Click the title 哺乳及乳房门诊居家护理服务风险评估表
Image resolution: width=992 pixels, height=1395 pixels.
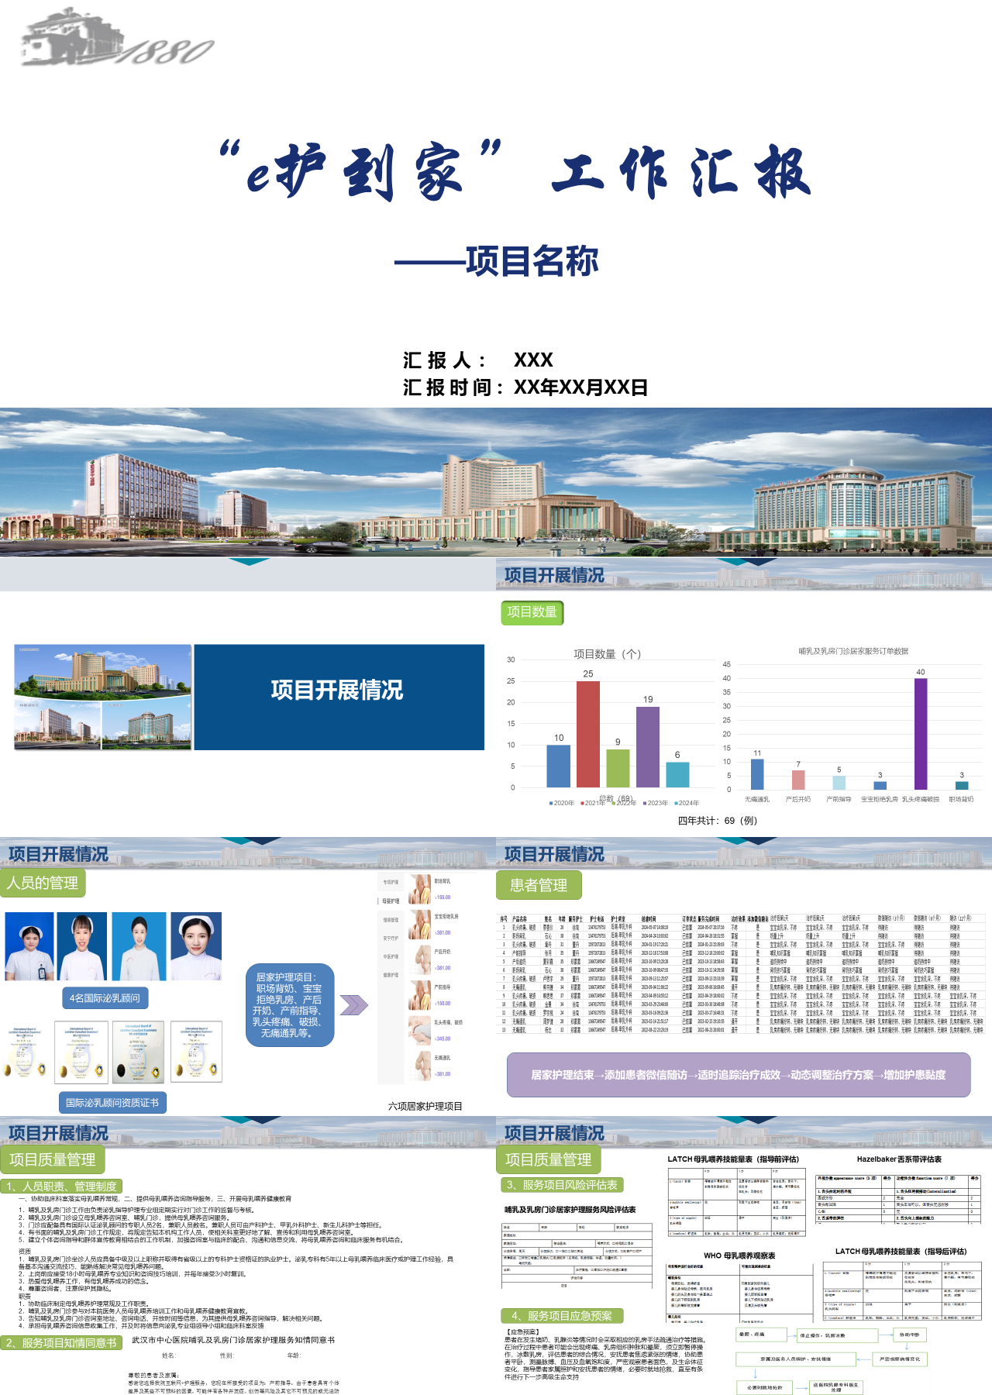(570, 1209)
